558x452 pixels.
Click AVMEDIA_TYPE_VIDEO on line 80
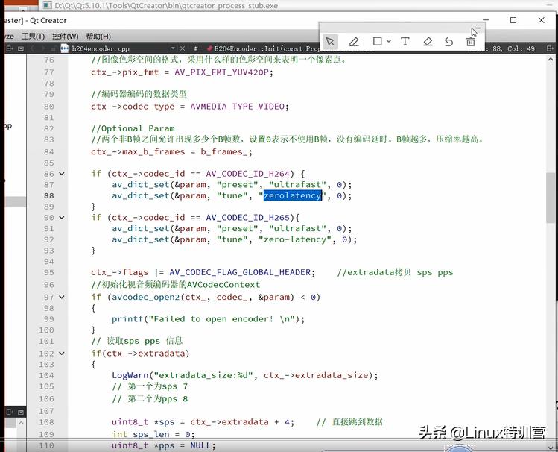[x=238, y=107]
